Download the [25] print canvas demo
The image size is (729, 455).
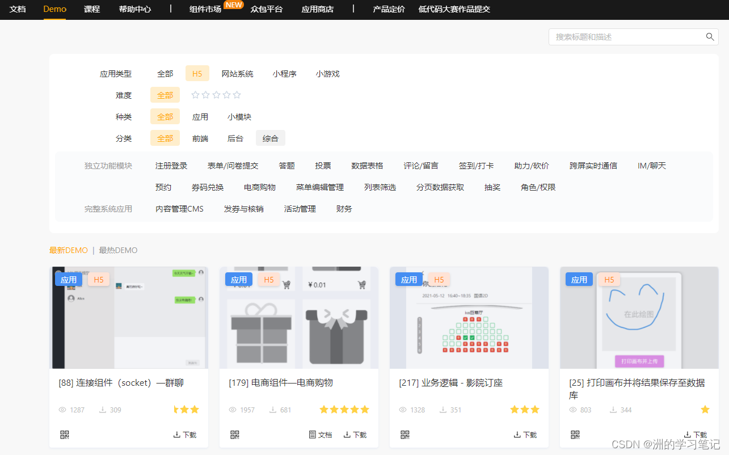(696, 435)
